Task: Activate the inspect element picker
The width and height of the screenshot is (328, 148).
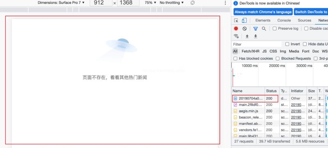Action: click(x=236, y=20)
